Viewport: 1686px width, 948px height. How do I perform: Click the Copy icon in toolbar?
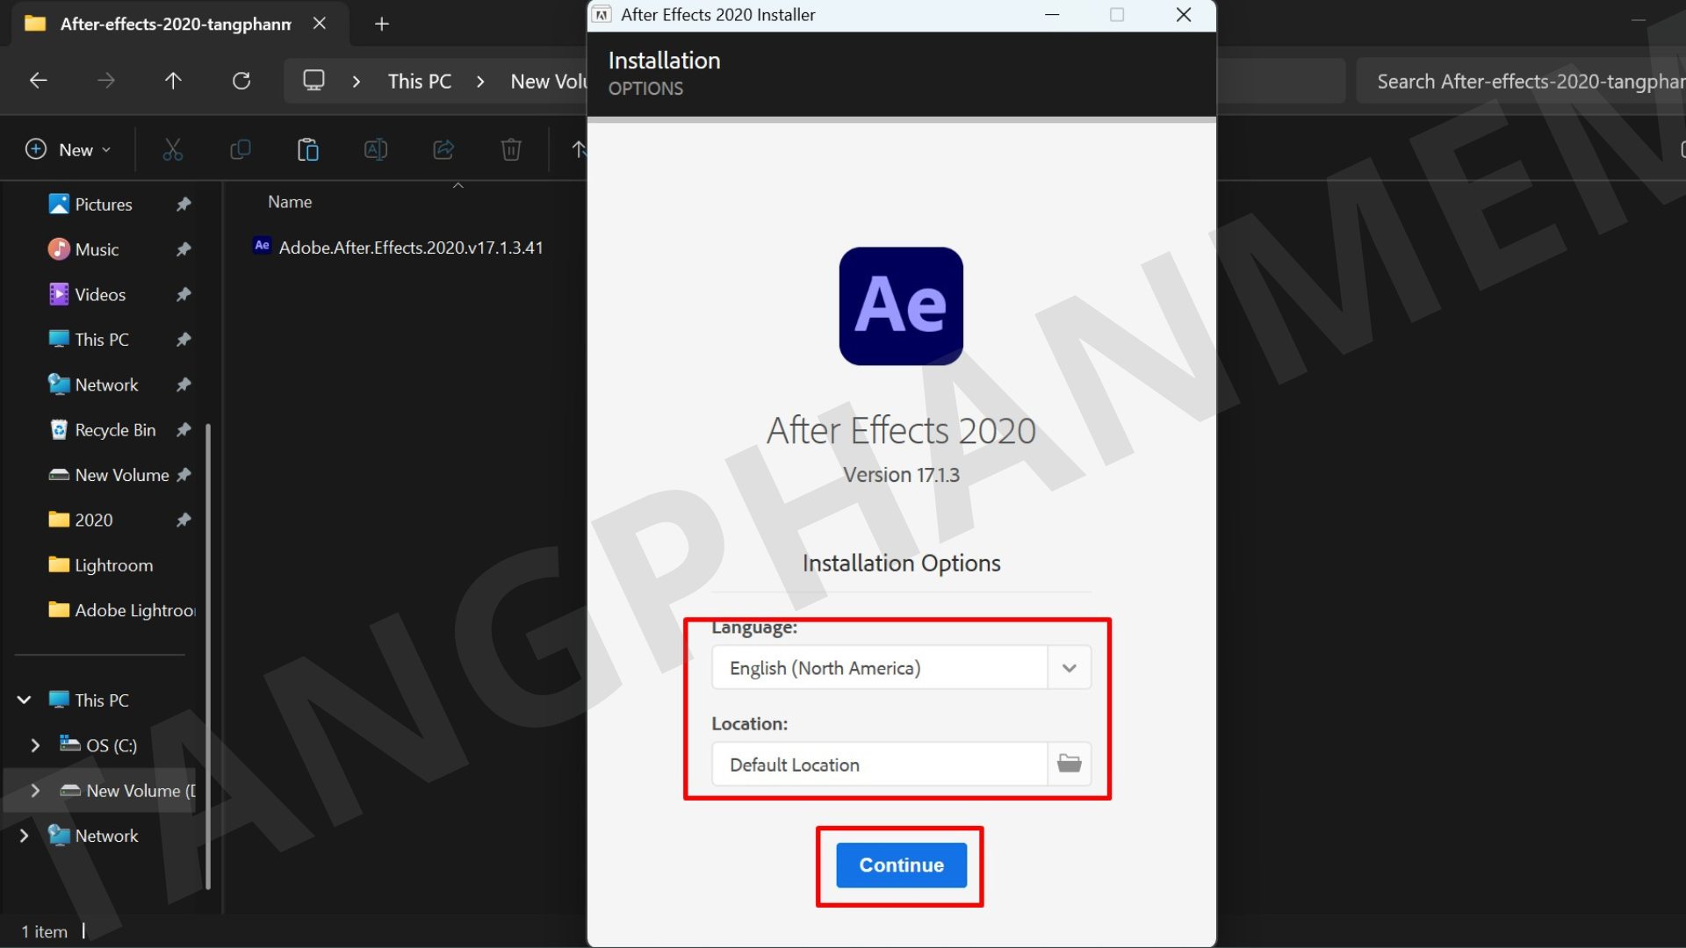[x=240, y=150]
